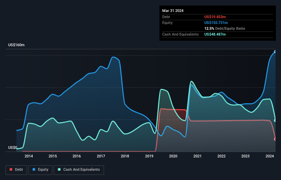Toggle the Equity series legend button
This screenshot has width=281, height=180.
click(x=40, y=170)
